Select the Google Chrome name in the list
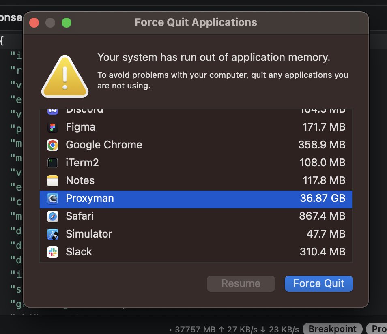Viewport: 387px width, 334px height. click(x=104, y=145)
